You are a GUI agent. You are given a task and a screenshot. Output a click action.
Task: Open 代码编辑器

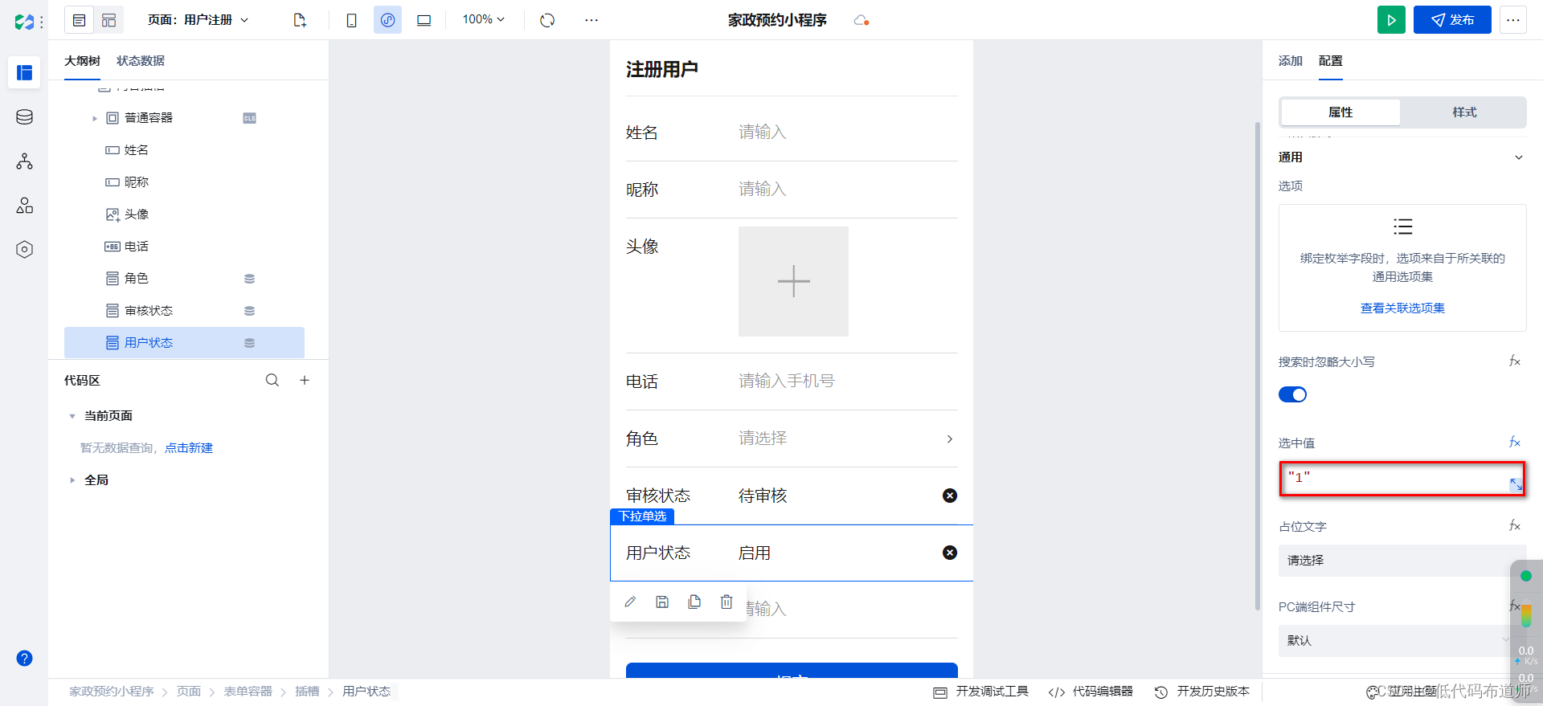point(1091,692)
